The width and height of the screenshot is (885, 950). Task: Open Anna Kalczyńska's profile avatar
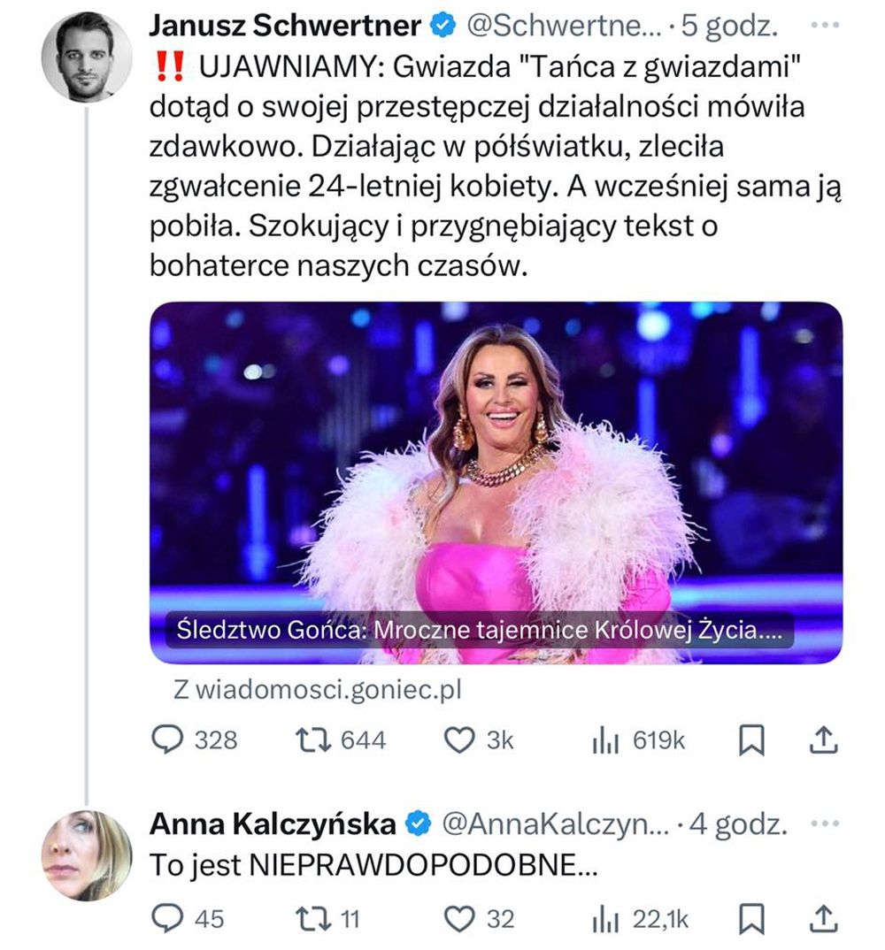(x=86, y=854)
